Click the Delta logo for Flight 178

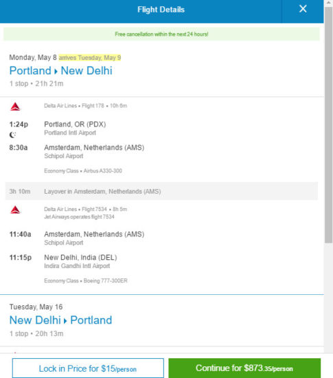pyautogui.click(x=15, y=107)
